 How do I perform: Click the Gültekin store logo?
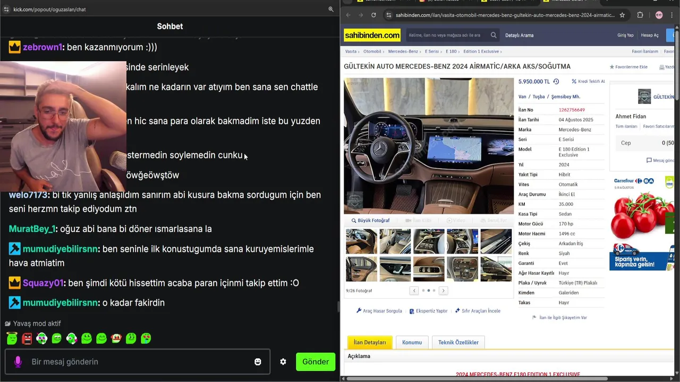[x=644, y=97]
